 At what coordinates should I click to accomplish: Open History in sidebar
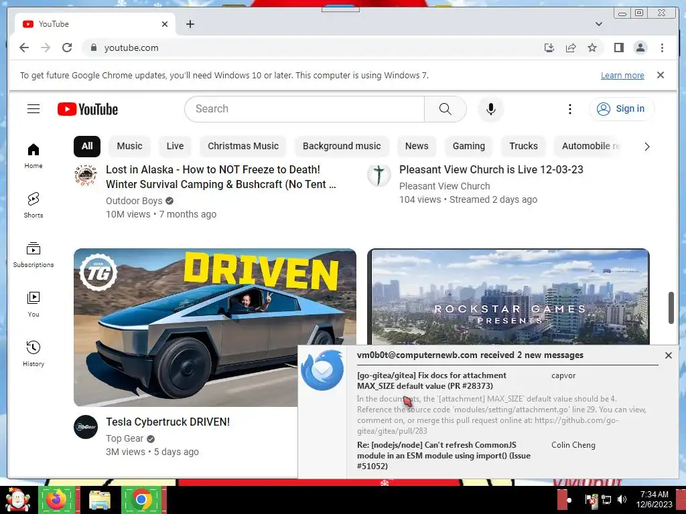(x=33, y=353)
